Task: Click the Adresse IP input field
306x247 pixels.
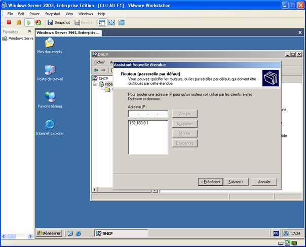Action: 148,114
